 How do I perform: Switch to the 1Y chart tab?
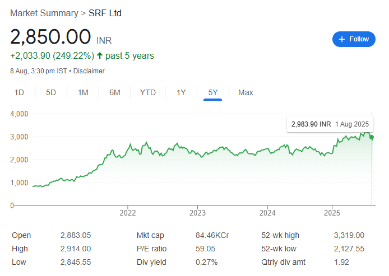(181, 92)
